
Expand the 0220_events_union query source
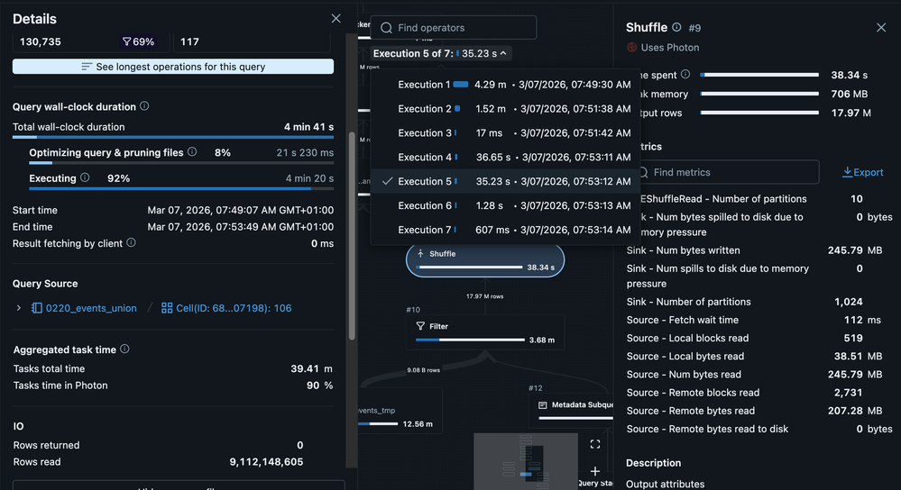tap(19, 308)
